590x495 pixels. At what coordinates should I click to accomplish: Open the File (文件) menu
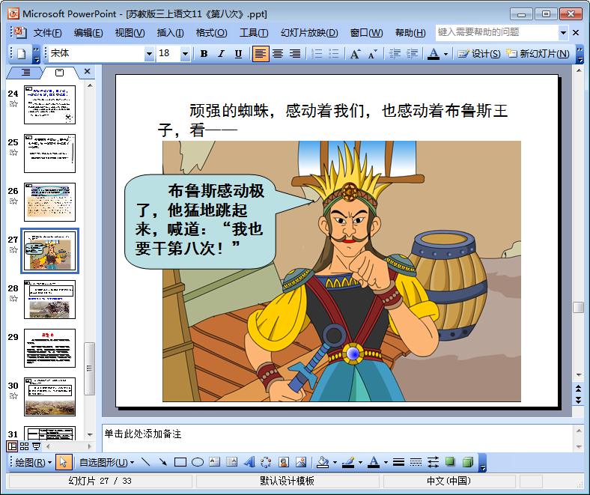click(x=47, y=33)
